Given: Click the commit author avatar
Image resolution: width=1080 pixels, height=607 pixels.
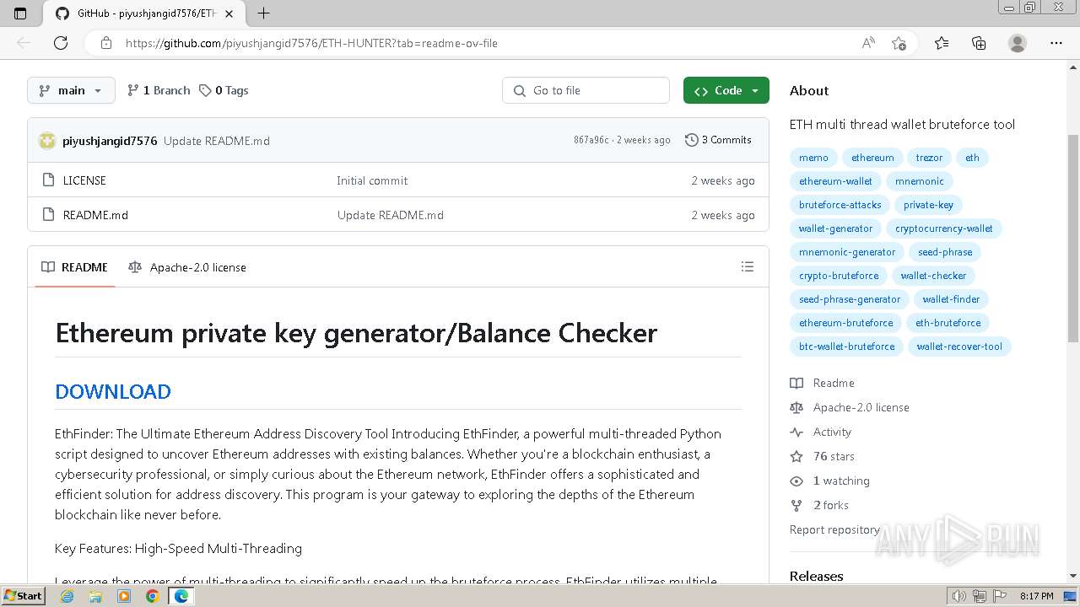Looking at the screenshot, I should click(x=47, y=141).
